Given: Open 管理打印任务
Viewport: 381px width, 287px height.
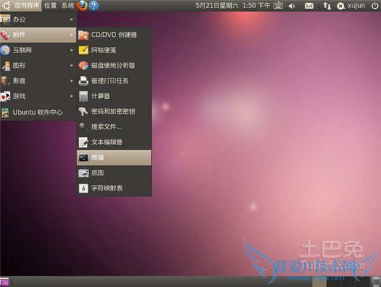Looking at the screenshot, I should click(114, 80).
